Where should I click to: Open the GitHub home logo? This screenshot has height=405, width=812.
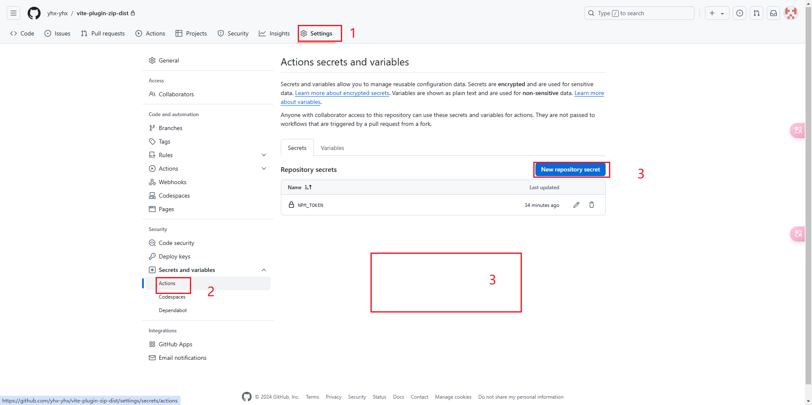[34, 13]
